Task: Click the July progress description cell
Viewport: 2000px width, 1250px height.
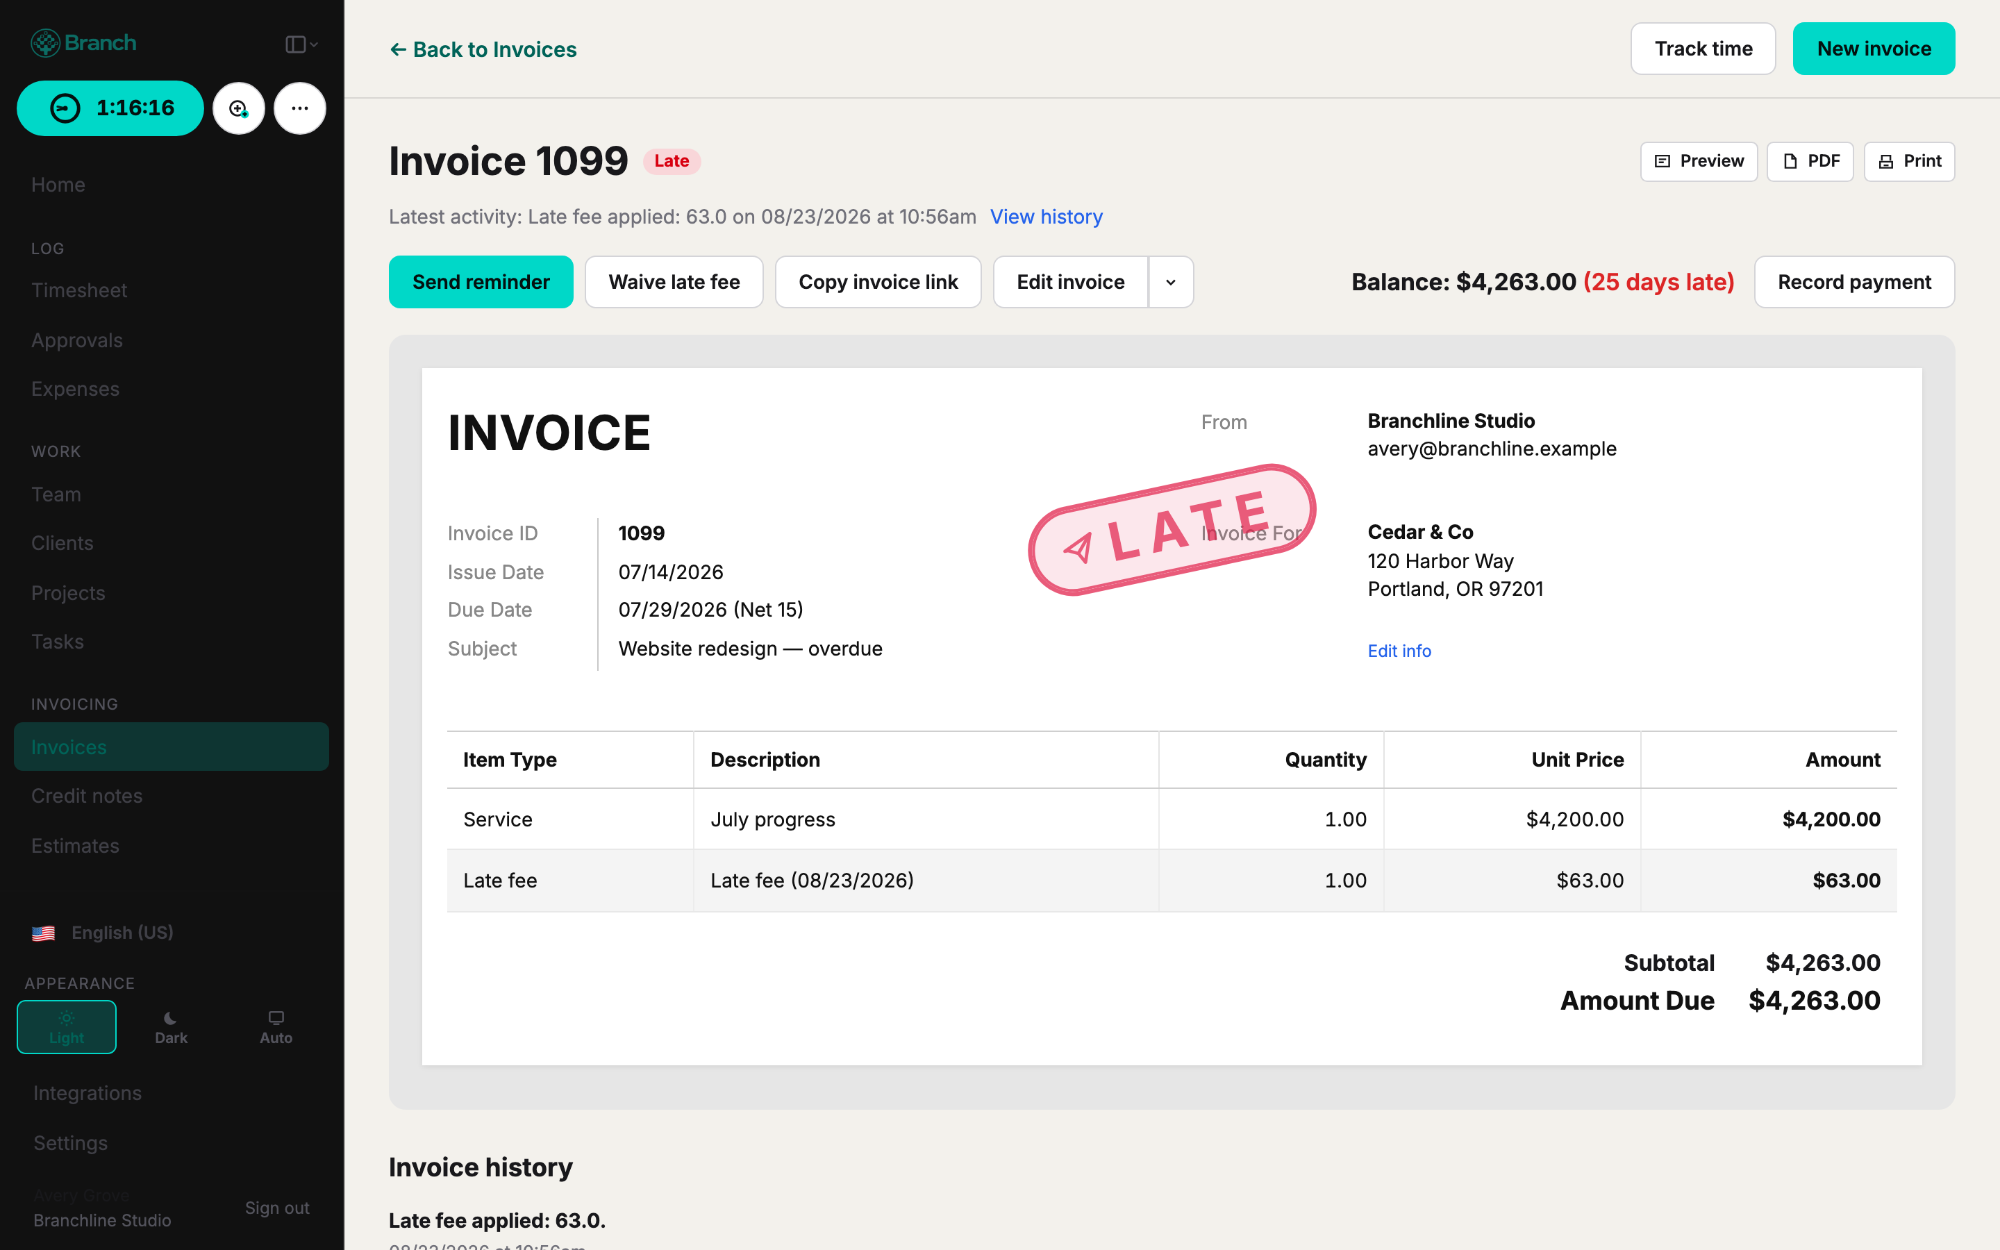Action: (926, 819)
